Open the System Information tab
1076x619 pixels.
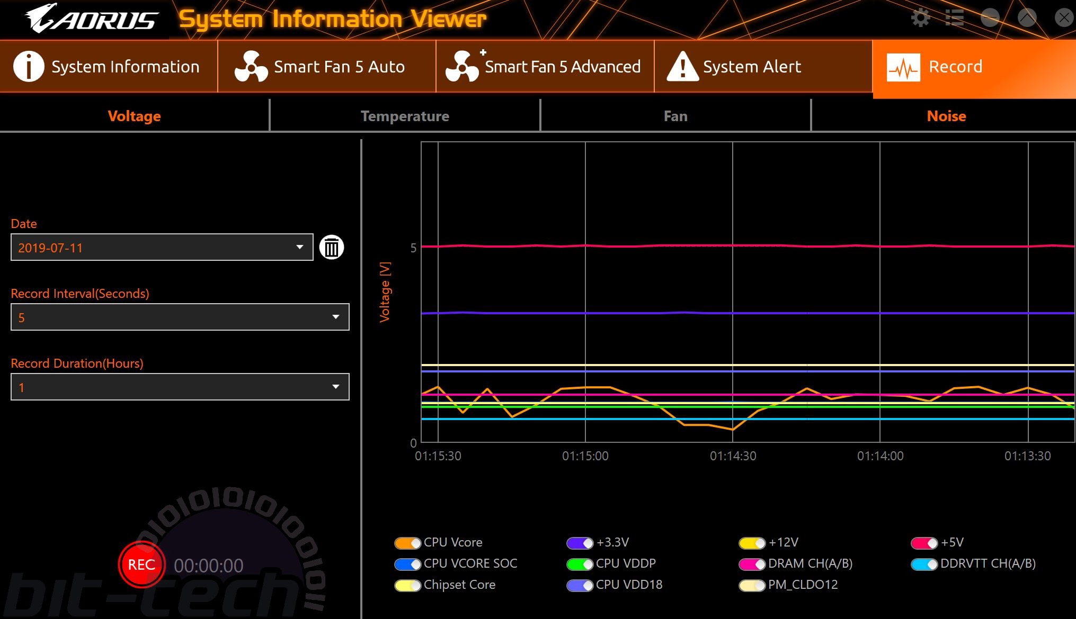pos(109,67)
